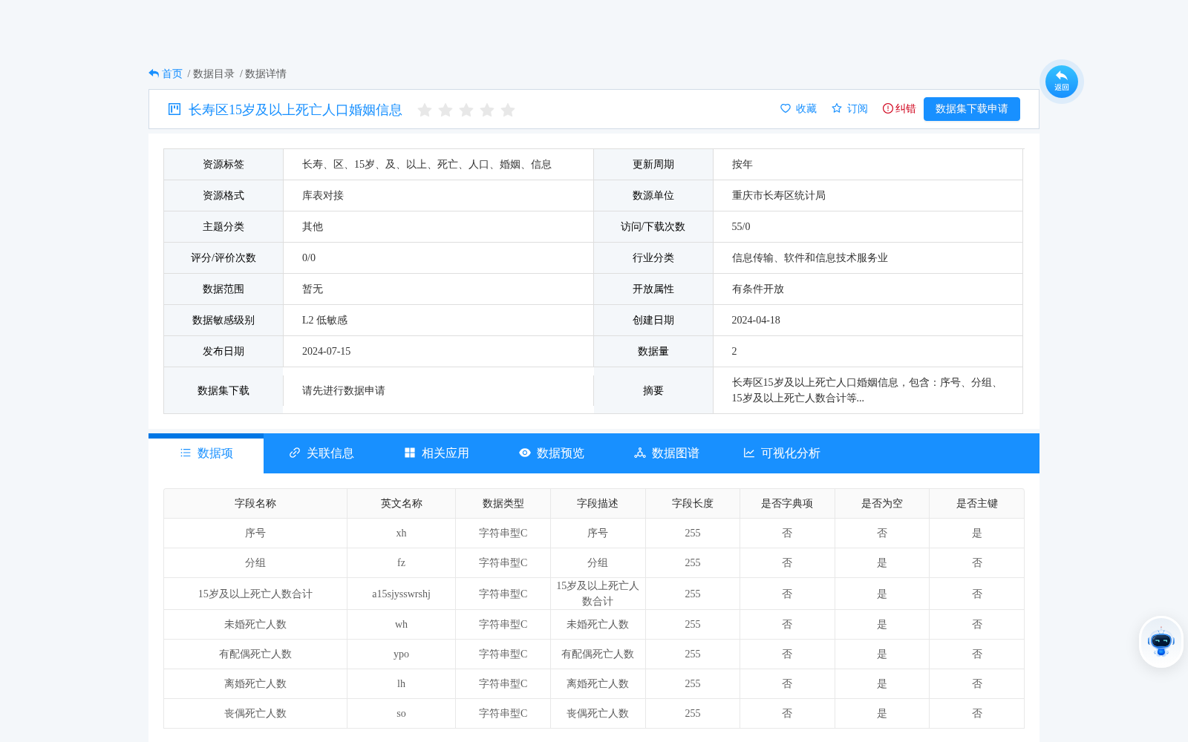
Task: Open the robot assistant chat icon
Action: pos(1161,642)
